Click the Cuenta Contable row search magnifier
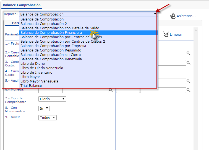Viewport: 209px width, 150px height. 188,53
